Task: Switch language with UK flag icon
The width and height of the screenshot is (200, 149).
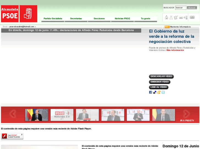Action: pos(192,17)
